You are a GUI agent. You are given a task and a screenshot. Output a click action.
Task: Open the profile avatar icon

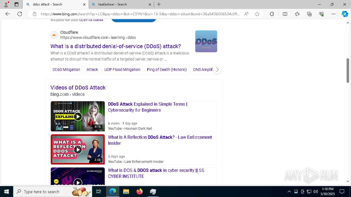tap(6, 4)
